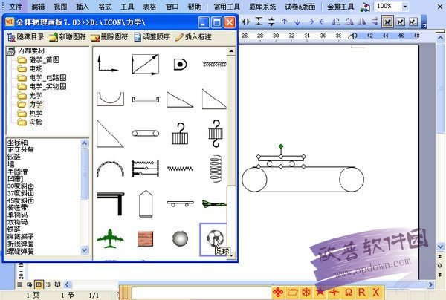
Task: Click the nudge up arrow in toolbar
Action: (x=284, y=22)
